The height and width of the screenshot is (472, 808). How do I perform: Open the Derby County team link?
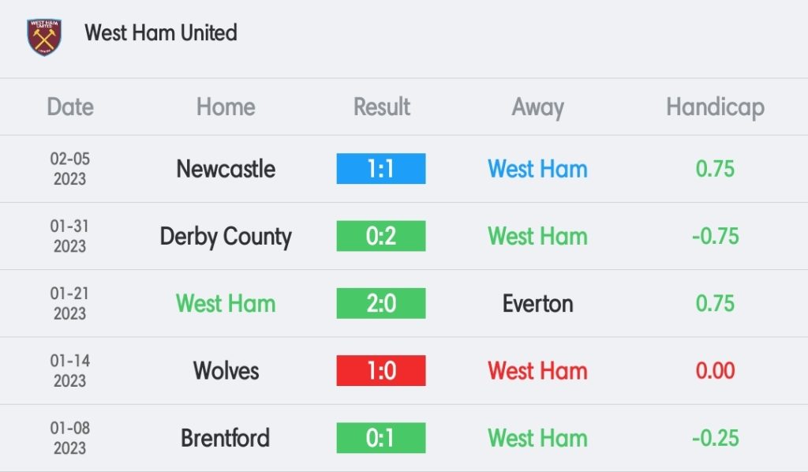coord(226,237)
